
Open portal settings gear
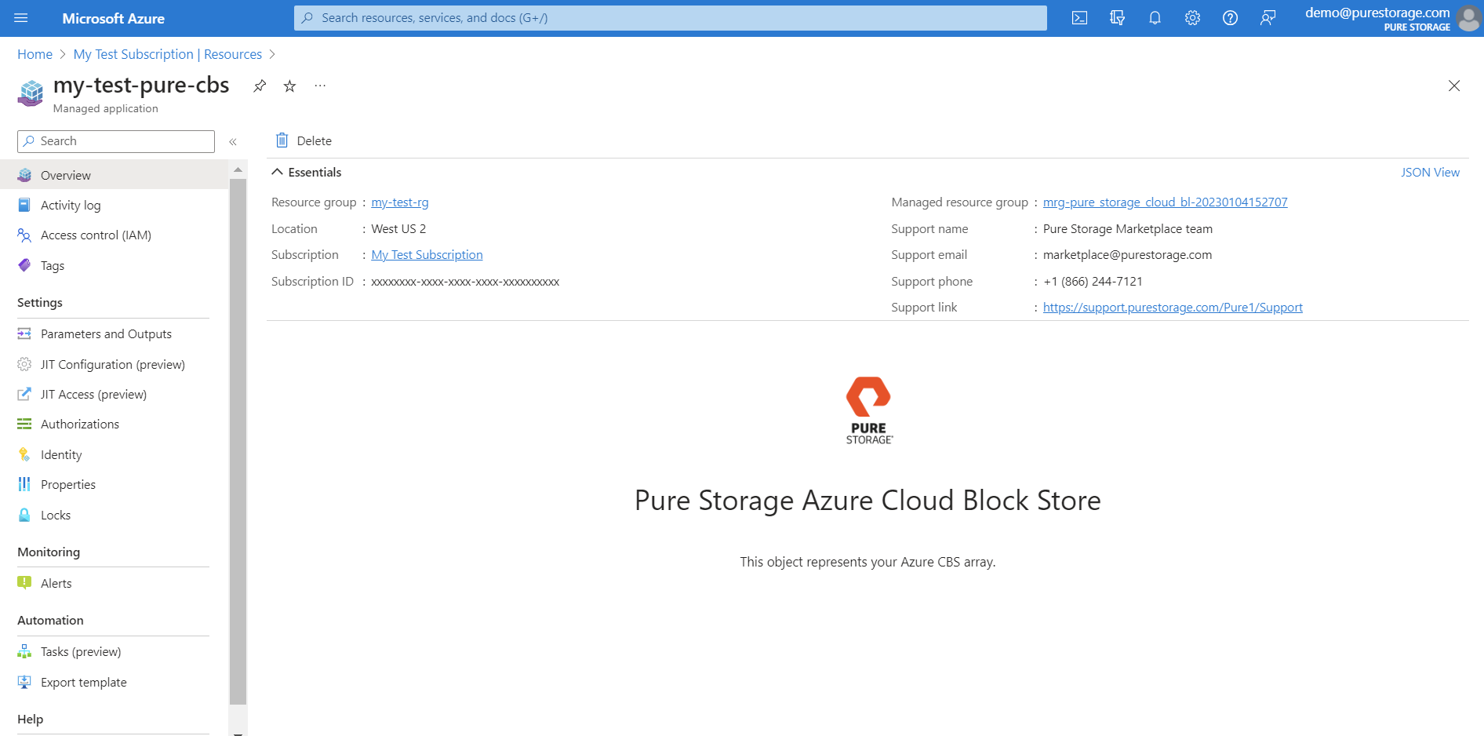coord(1192,18)
